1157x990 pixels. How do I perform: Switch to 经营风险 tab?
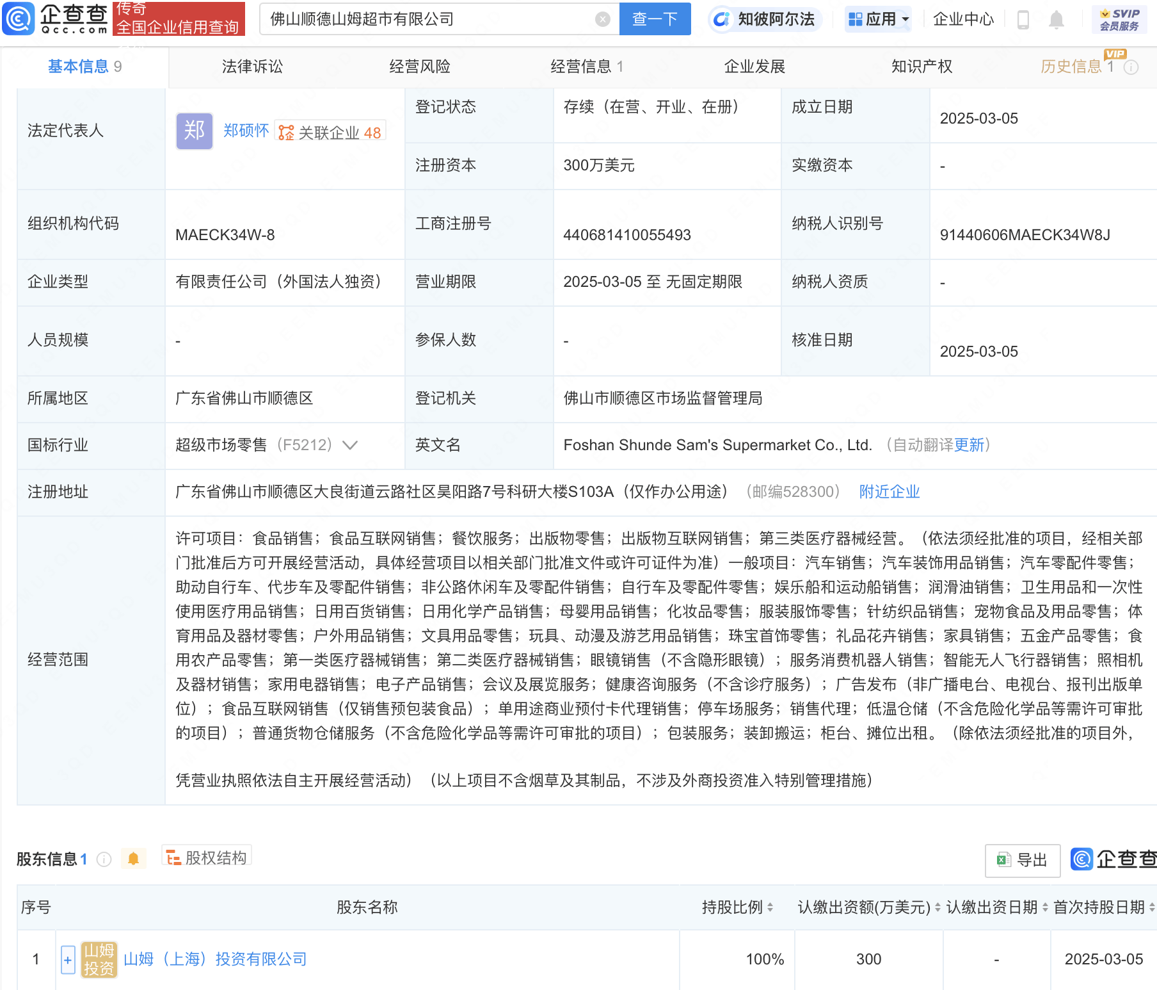[420, 67]
